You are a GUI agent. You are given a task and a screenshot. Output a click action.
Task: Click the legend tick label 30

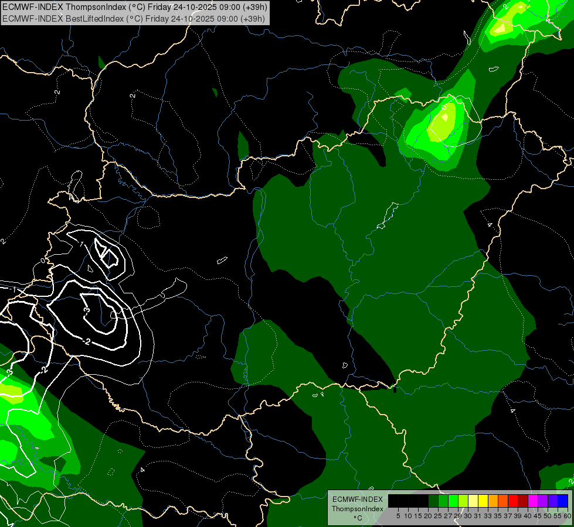point(468,516)
